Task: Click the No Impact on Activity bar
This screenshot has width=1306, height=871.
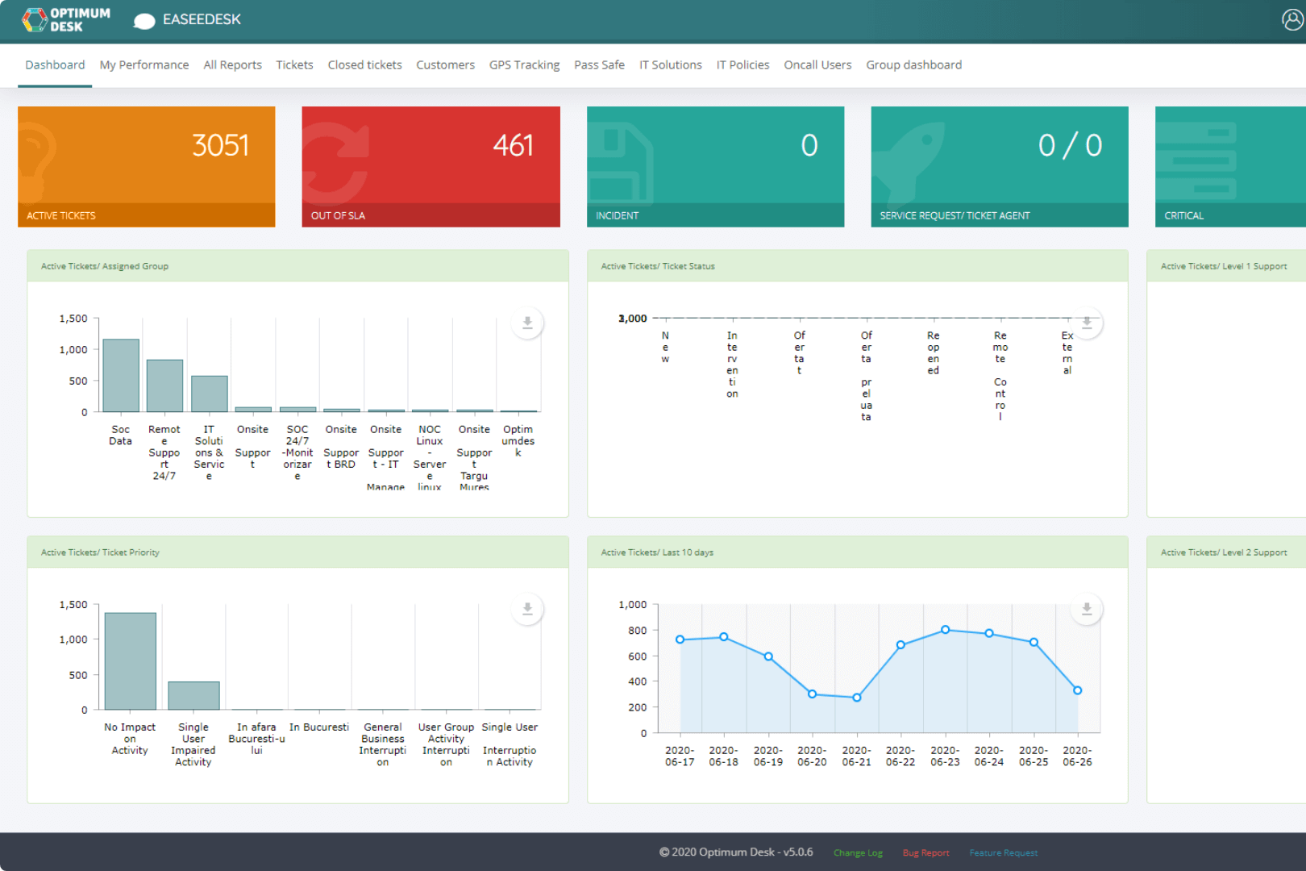Action: coord(131,661)
